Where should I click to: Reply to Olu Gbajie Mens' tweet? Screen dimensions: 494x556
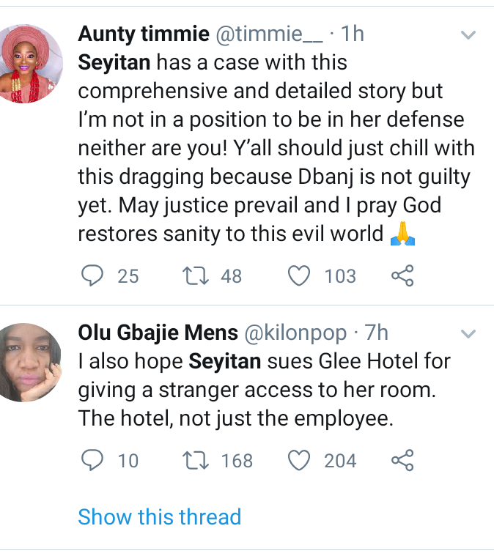[x=92, y=460]
